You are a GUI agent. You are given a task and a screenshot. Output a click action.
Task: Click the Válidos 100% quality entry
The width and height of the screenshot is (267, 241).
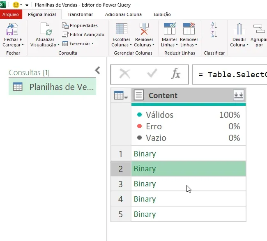click(189, 115)
